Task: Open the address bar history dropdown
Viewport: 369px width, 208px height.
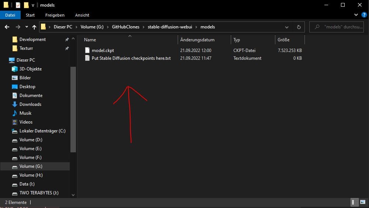Action: click(x=287, y=27)
